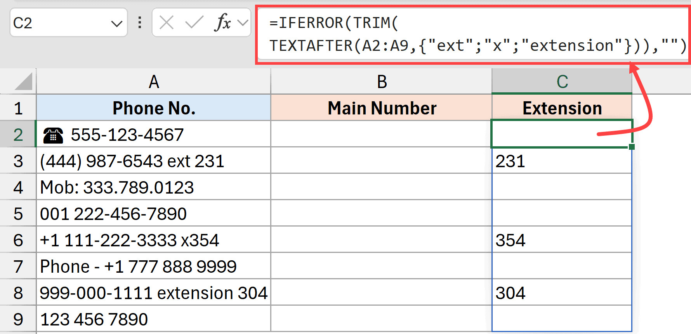The height and width of the screenshot is (334, 691).
Task: Select cell containing 555-123-4567
Action: pos(154,135)
